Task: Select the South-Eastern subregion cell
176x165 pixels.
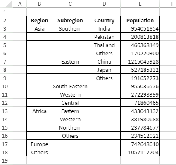Action: (x=70, y=86)
